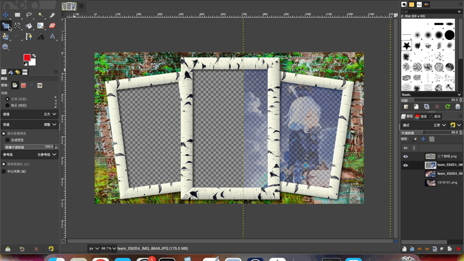Save tool preset icon at bottom-left

coord(8,249)
